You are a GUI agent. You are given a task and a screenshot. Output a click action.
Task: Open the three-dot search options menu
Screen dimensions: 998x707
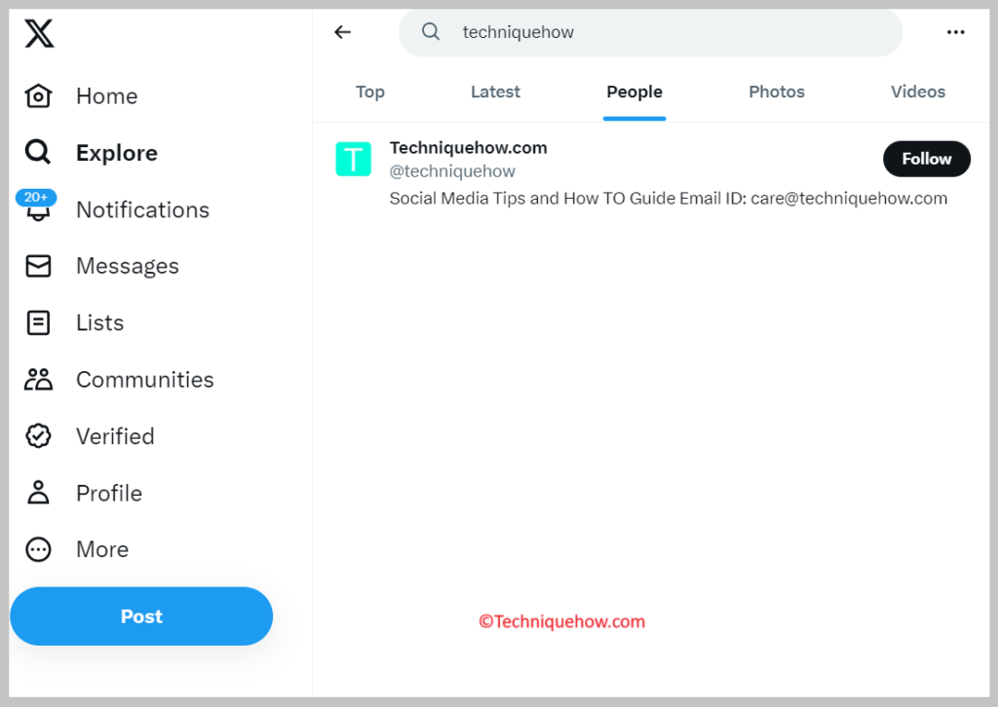(955, 32)
